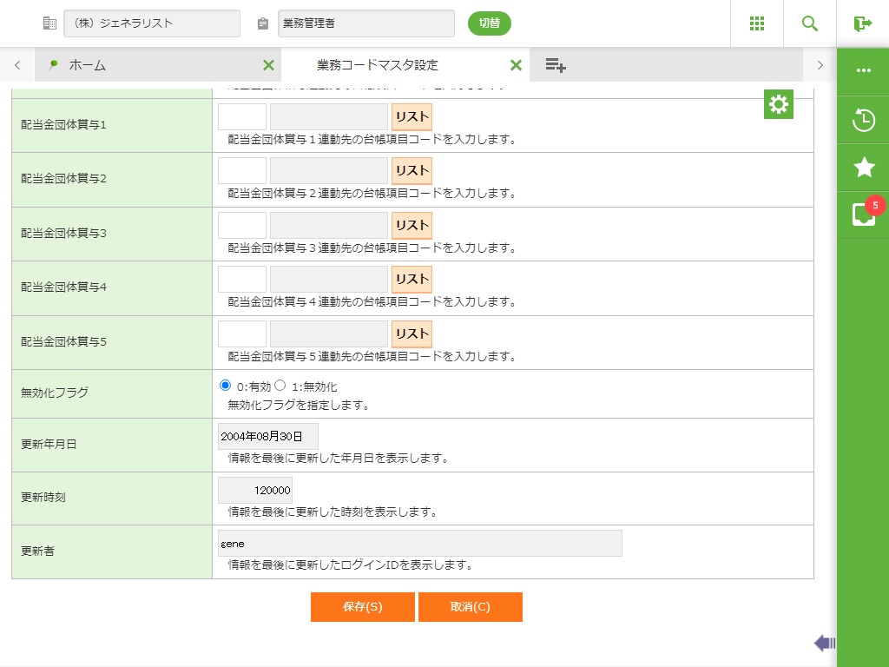Screen dimensions: 889x667
Task: Open the inbox icon with 5 notifications
Action: point(863,215)
